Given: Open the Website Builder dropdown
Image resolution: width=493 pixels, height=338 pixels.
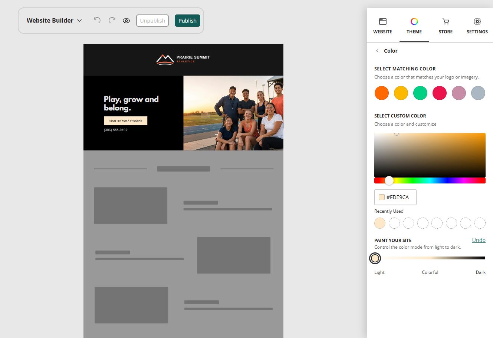Looking at the screenshot, I should click(54, 21).
